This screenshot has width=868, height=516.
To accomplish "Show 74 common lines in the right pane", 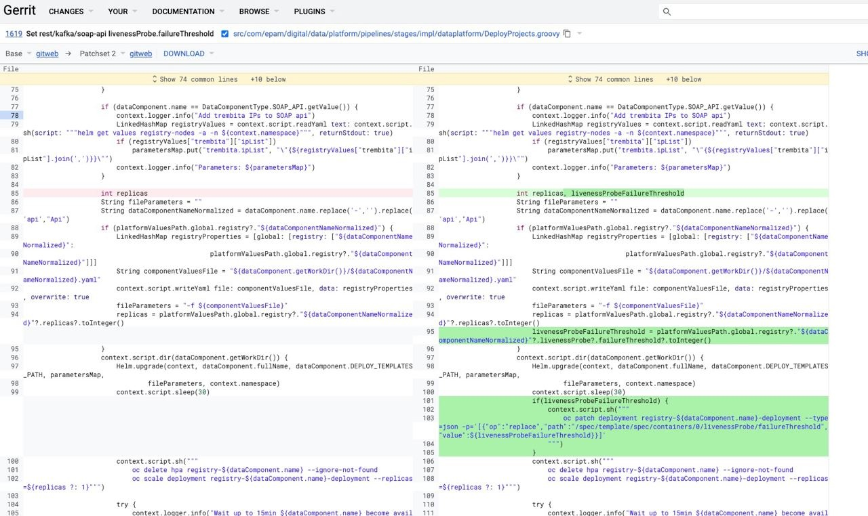I will pyautogui.click(x=610, y=79).
